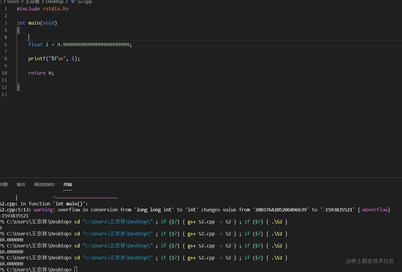This screenshot has height=272, width=402.
Task: Click the C++ file icon in breadcrumb
Action: [73, 1]
